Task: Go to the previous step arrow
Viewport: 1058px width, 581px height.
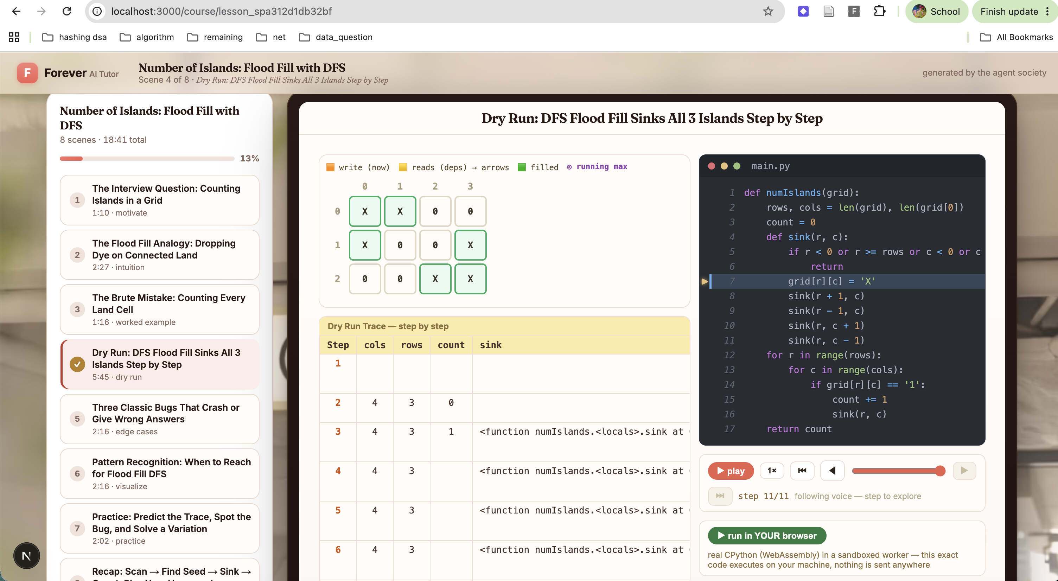Action: (832, 471)
